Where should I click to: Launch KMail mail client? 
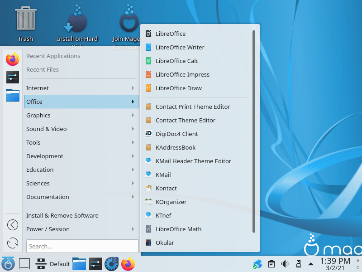tap(197, 175)
